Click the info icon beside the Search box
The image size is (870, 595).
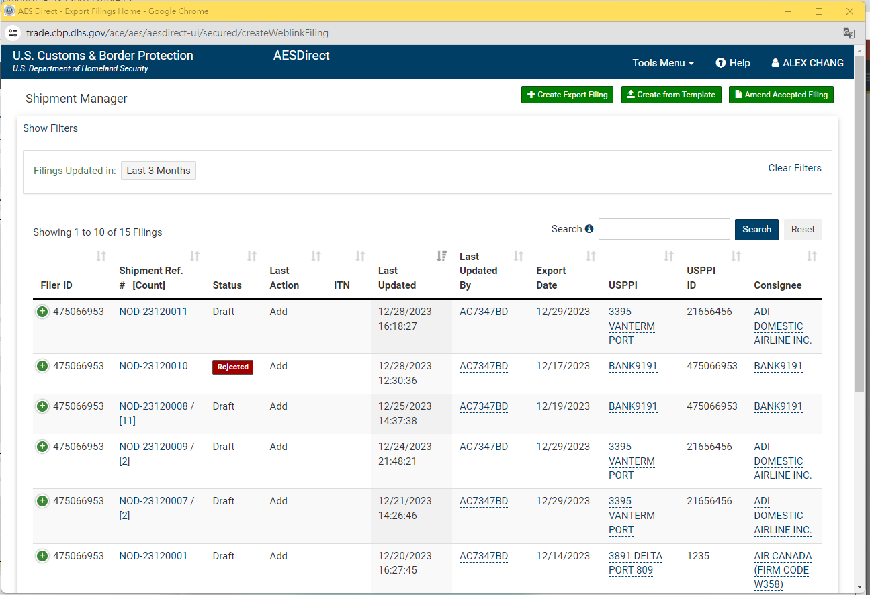tap(590, 228)
